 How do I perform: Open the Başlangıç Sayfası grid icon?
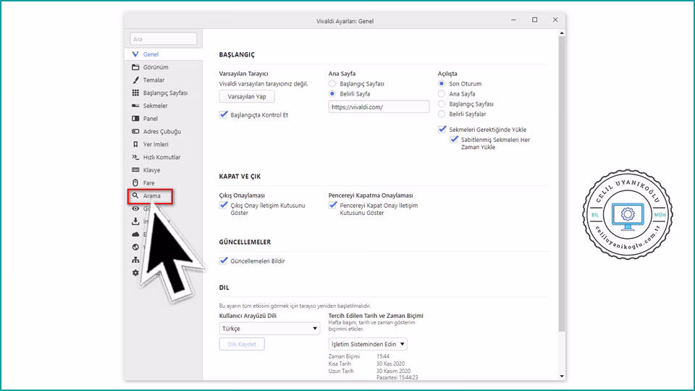click(135, 93)
